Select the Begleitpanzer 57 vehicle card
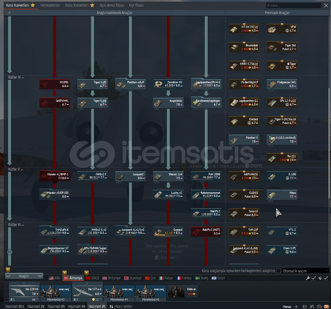Screen dimensions: 331x309 [54, 250]
